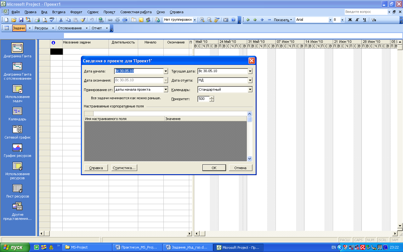Image resolution: width=403 pixels, height=252 pixels.
Task: Open the Совместная работа menu
Action: point(136,12)
